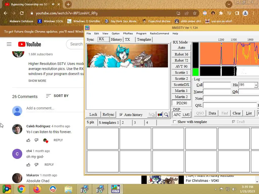Screen dimensions: 259x194
Task: Reply to Caleb Rodriguez's comment
Action: tap(58, 140)
